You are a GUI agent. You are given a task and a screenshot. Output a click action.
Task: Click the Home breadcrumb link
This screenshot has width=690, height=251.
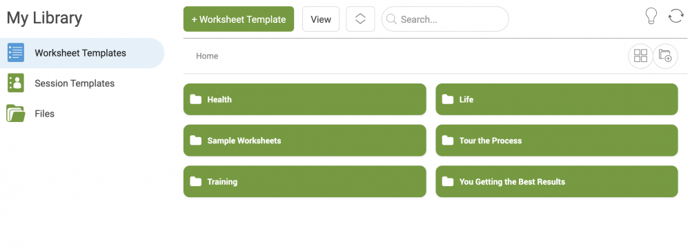207,56
